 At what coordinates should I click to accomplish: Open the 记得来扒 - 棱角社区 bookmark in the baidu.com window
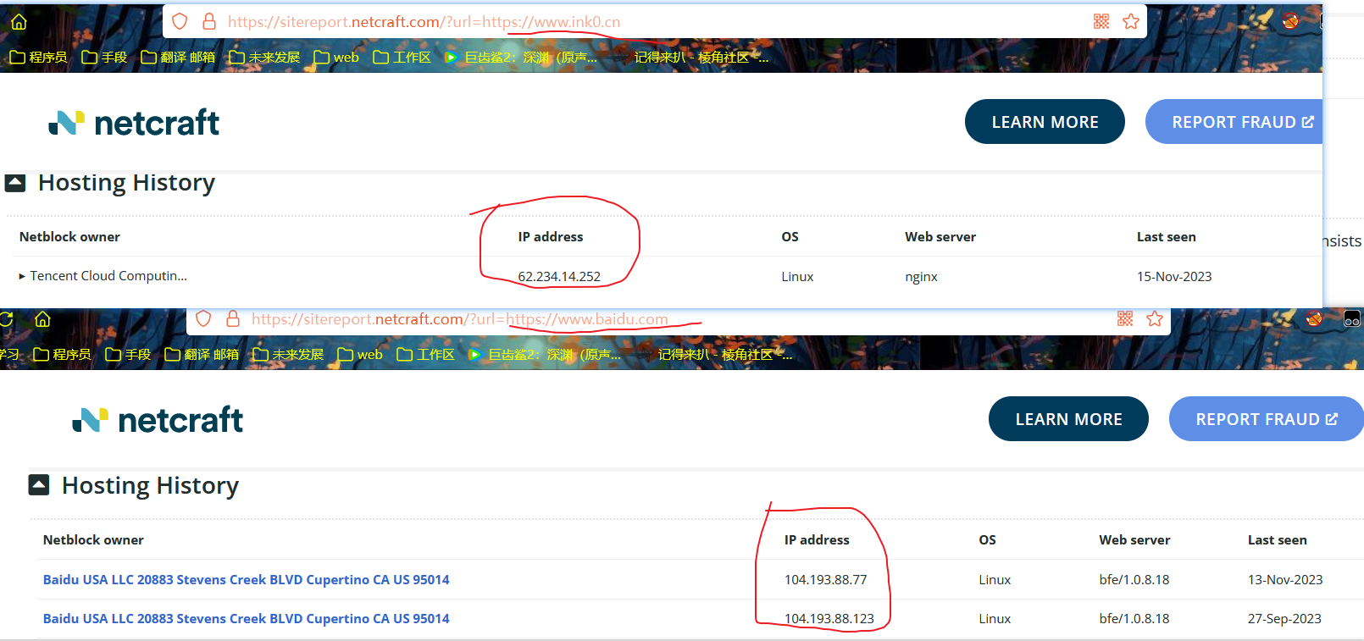pyautogui.click(x=725, y=354)
